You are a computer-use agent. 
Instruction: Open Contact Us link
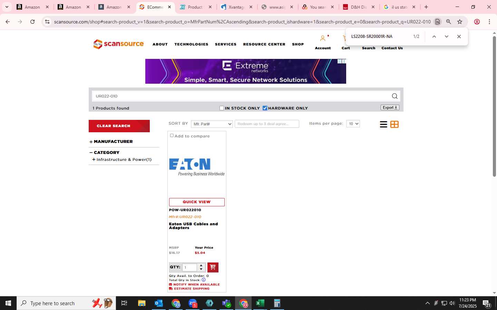pos(392,48)
